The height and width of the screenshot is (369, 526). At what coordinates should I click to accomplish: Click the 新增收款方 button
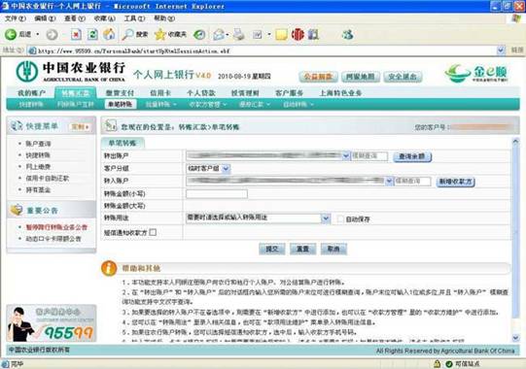click(x=456, y=182)
